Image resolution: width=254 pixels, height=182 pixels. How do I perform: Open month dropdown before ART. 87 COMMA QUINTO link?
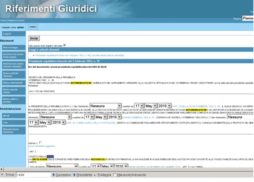pos(45,122)
